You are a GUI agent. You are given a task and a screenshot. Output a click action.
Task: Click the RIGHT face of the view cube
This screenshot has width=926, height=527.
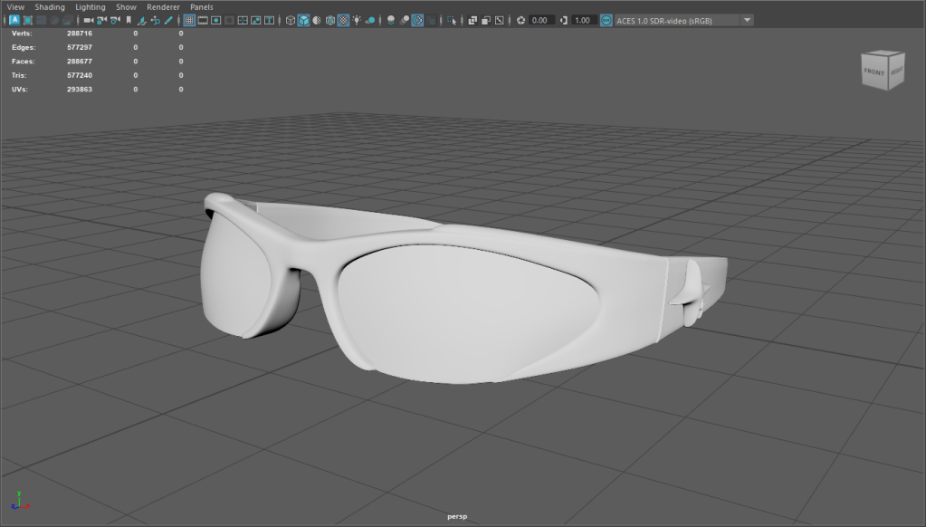[x=896, y=71]
